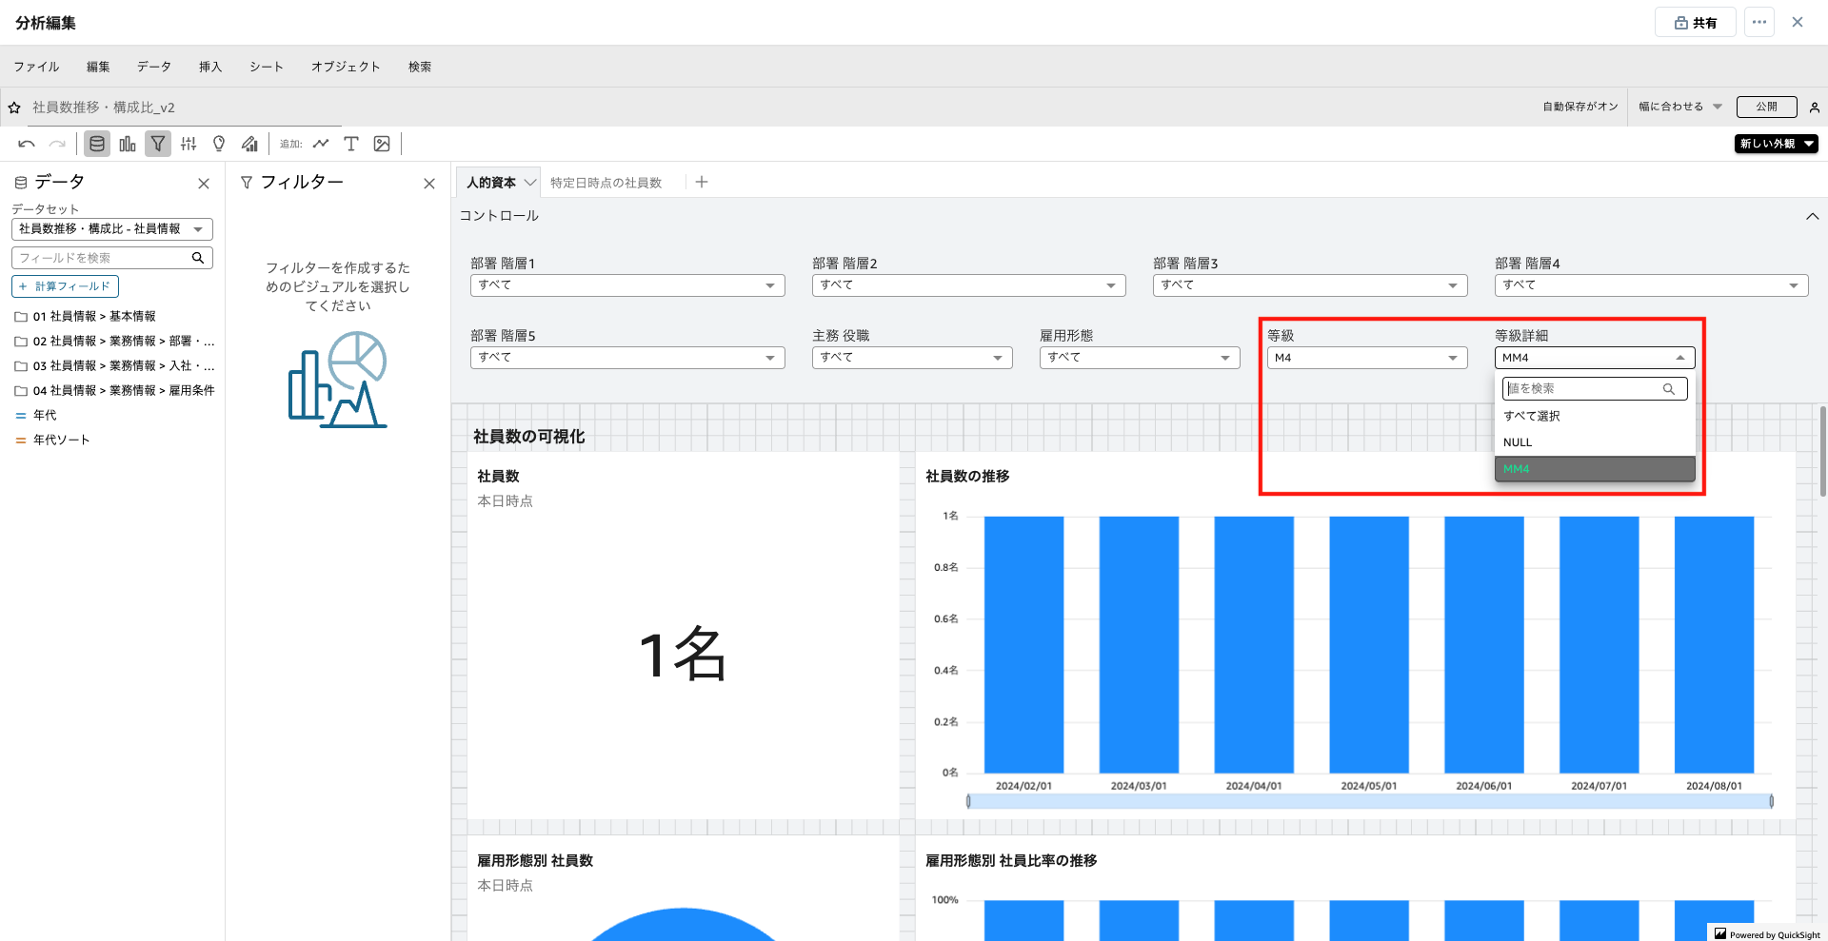Click the Insights lightbulb icon
Image resolution: width=1828 pixels, height=941 pixels.
pyautogui.click(x=219, y=144)
